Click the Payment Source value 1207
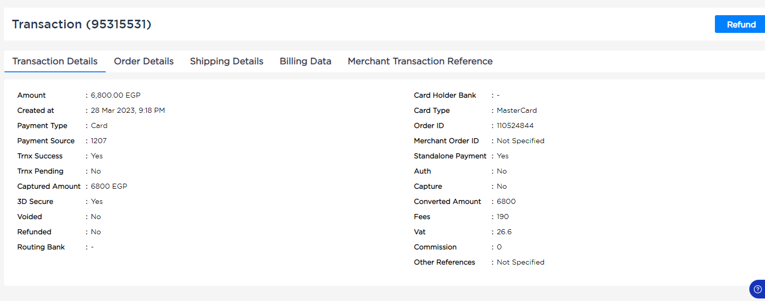The height and width of the screenshot is (301, 765). coord(99,141)
